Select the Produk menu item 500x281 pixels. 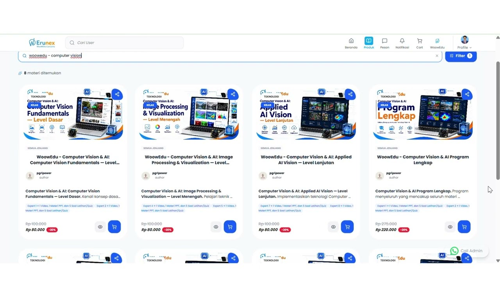(369, 43)
